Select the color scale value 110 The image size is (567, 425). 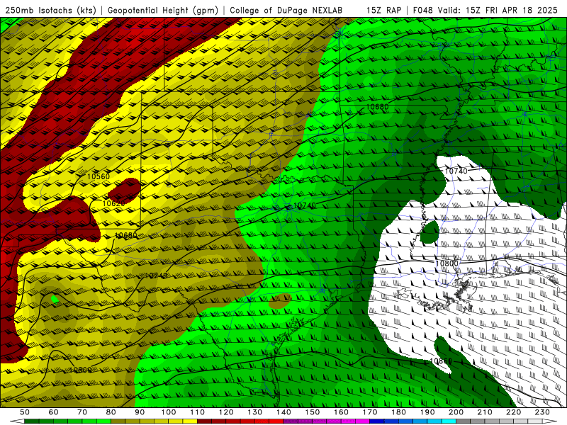click(198, 412)
